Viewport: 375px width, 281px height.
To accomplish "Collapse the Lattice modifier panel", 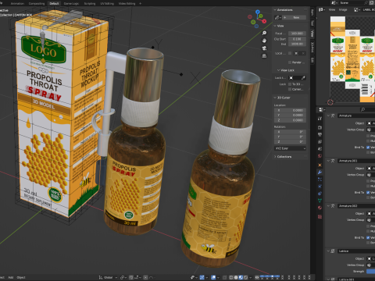I will (x=328, y=251).
